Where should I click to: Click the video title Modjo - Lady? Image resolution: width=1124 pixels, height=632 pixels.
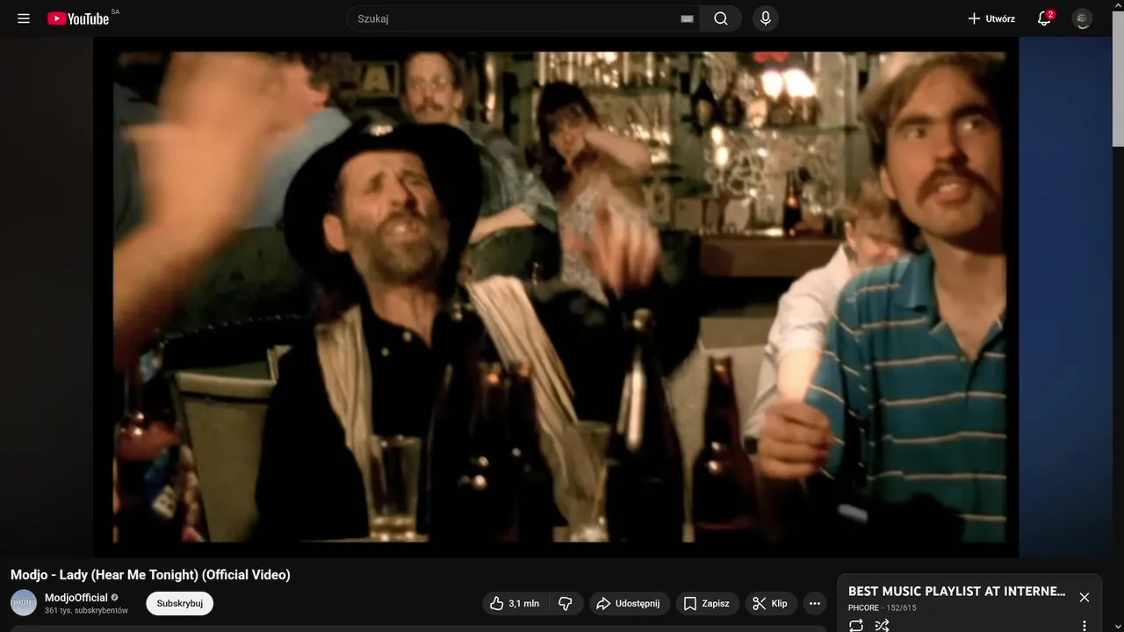point(150,575)
